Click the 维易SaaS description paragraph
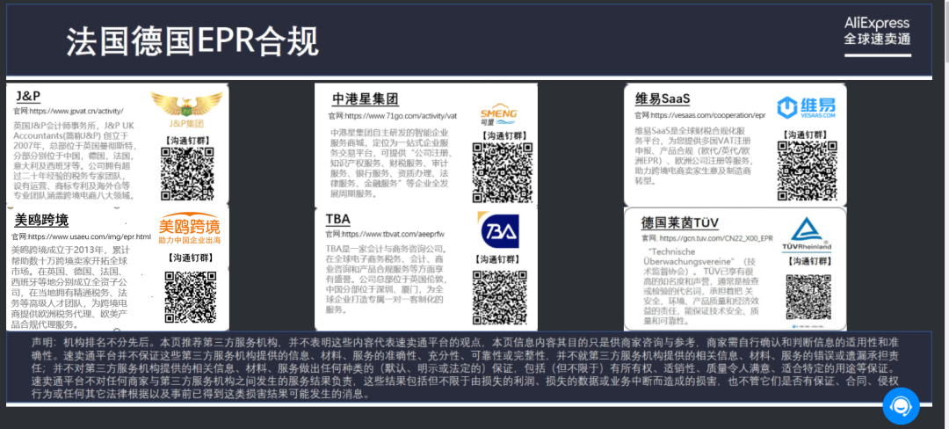The height and width of the screenshot is (429, 949). click(694, 156)
